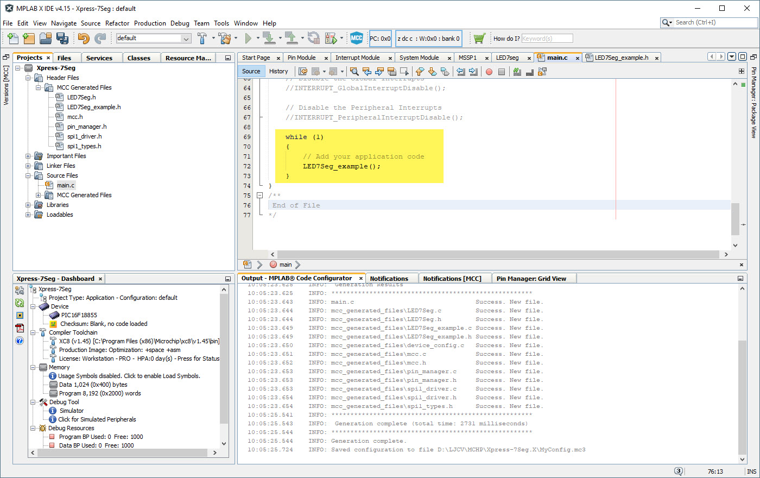Screen dimensions: 760x478
Task: Click the Find icon in the editor toolbar
Action: 354,71
